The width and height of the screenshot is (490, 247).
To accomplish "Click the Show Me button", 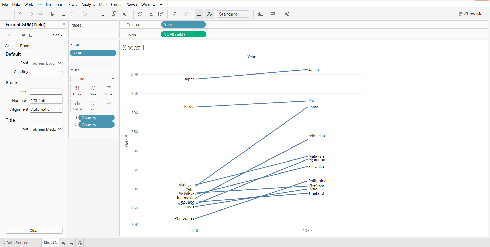I will coord(470,14).
